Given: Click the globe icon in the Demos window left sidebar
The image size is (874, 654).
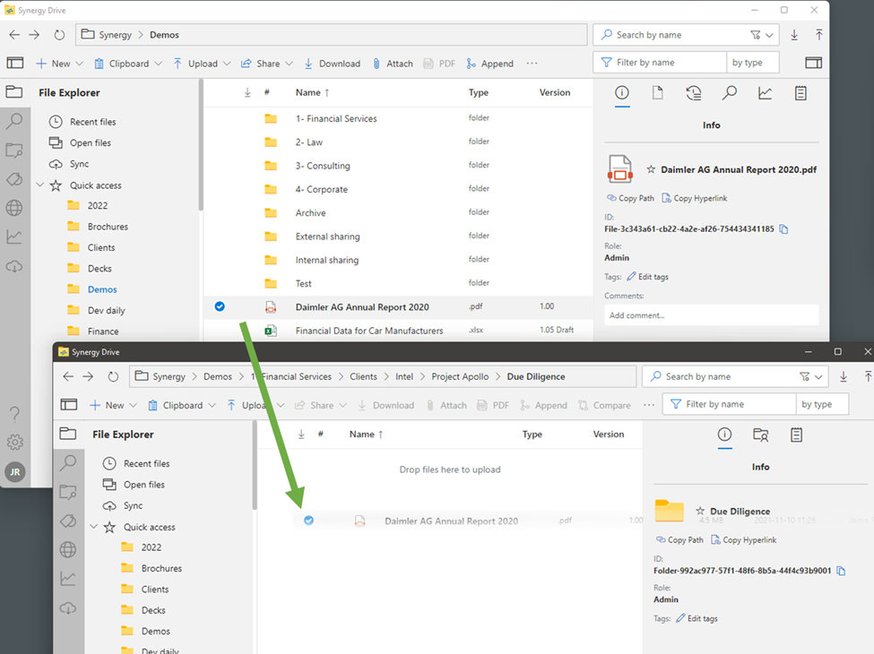Looking at the screenshot, I should [14, 208].
